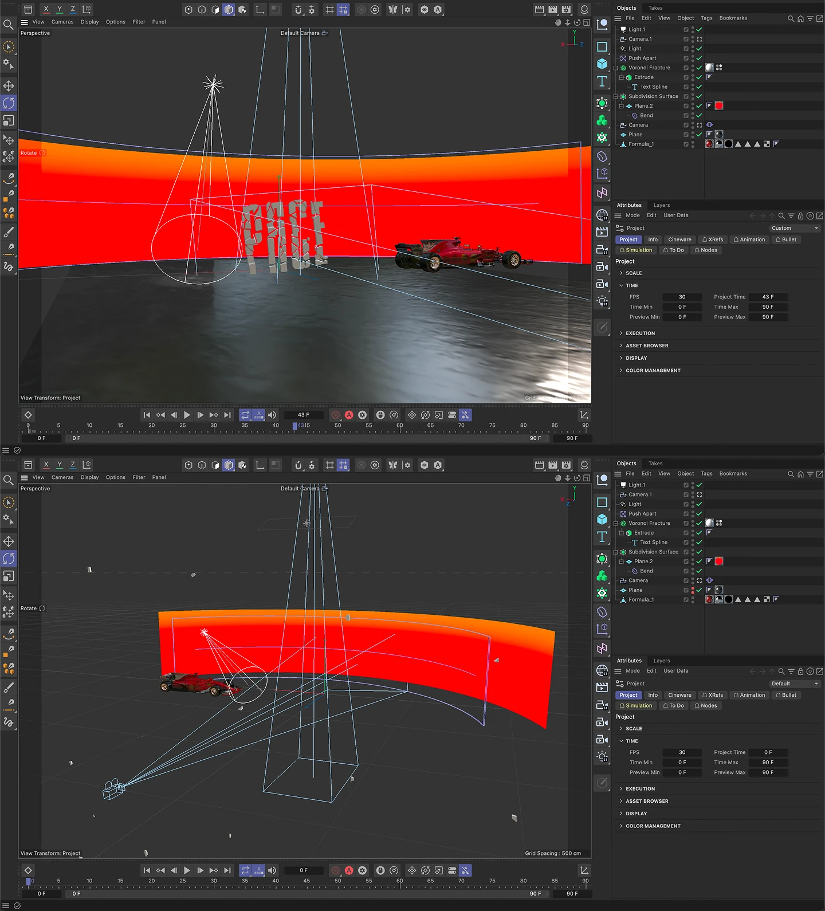Expand ASSET BROWSER section in the upper window
Viewport: 825px width, 911px height.
point(621,346)
